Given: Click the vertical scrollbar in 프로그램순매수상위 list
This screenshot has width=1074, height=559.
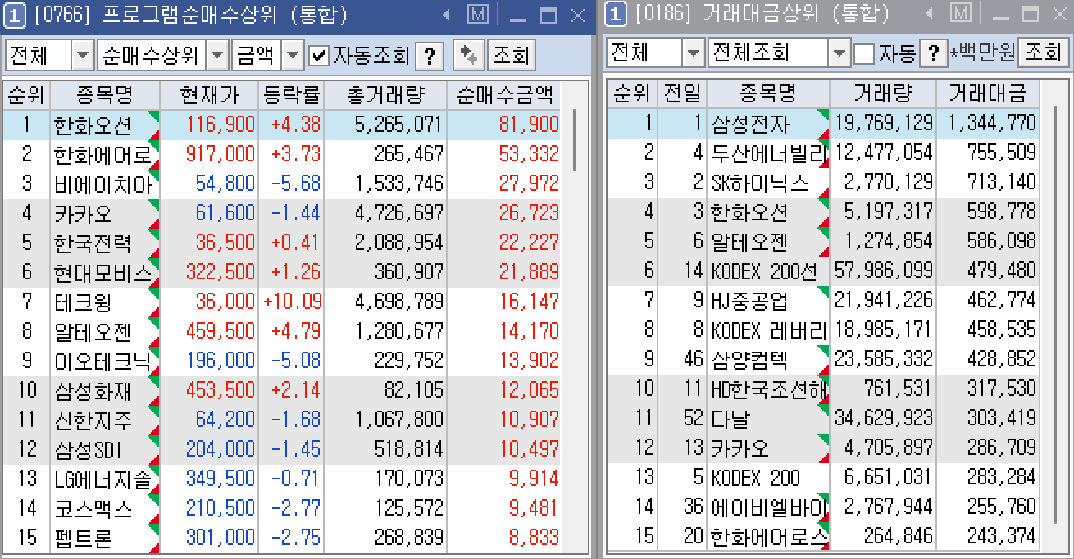Looking at the screenshot, I should point(575,139).
